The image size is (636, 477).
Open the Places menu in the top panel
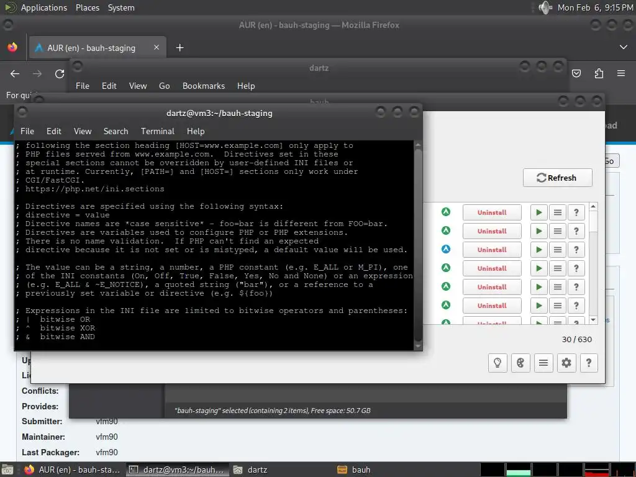click(x=87, y=7)
